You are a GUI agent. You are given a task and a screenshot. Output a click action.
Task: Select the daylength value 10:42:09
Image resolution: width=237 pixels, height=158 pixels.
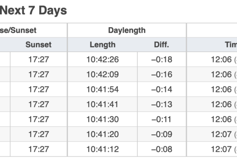tap(102, 74)
